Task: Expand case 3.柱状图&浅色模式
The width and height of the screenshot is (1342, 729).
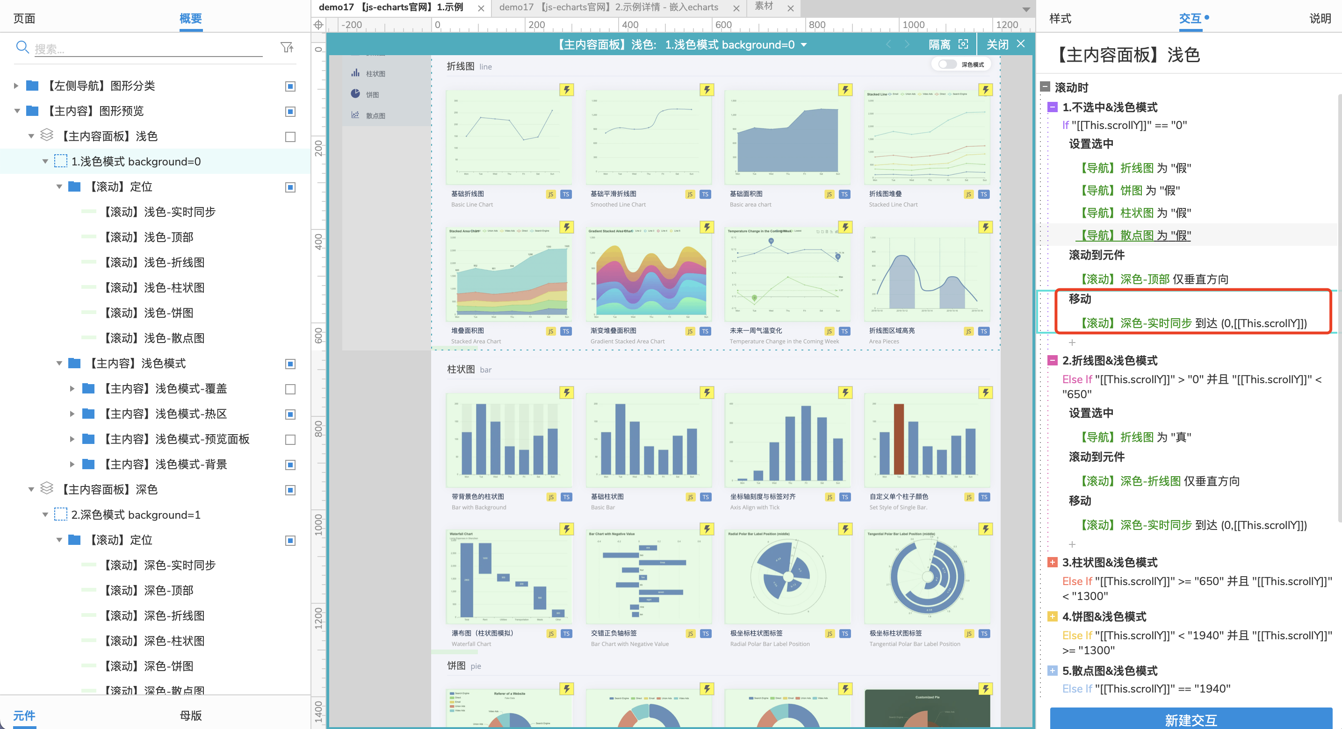Action: (x=1053, y=562)
